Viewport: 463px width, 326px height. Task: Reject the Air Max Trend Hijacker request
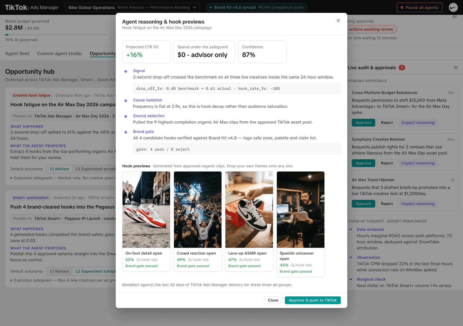[x=387, y=204]
